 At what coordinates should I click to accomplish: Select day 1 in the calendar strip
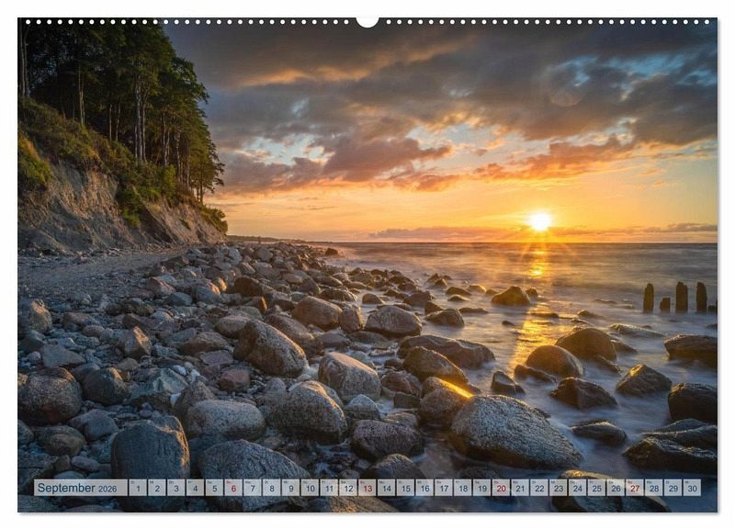[138, 488]
